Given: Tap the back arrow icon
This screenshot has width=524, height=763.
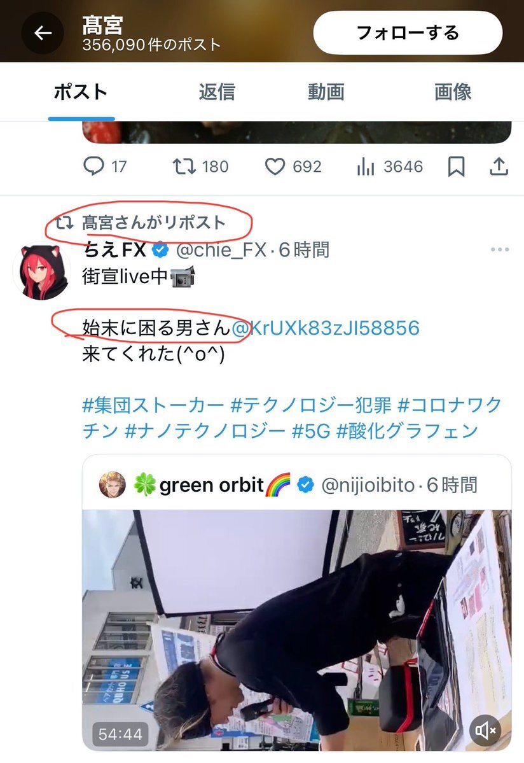Looking at the screenshot, I should [43, 33].
